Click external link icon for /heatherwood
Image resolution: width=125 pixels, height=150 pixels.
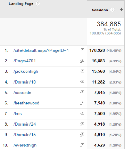tap(82, 103)
